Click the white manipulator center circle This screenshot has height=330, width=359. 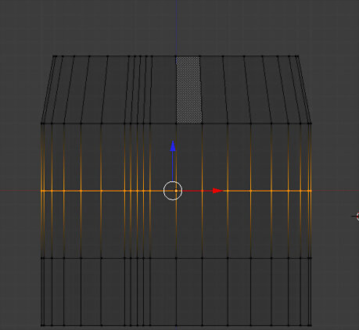[173, 191]
